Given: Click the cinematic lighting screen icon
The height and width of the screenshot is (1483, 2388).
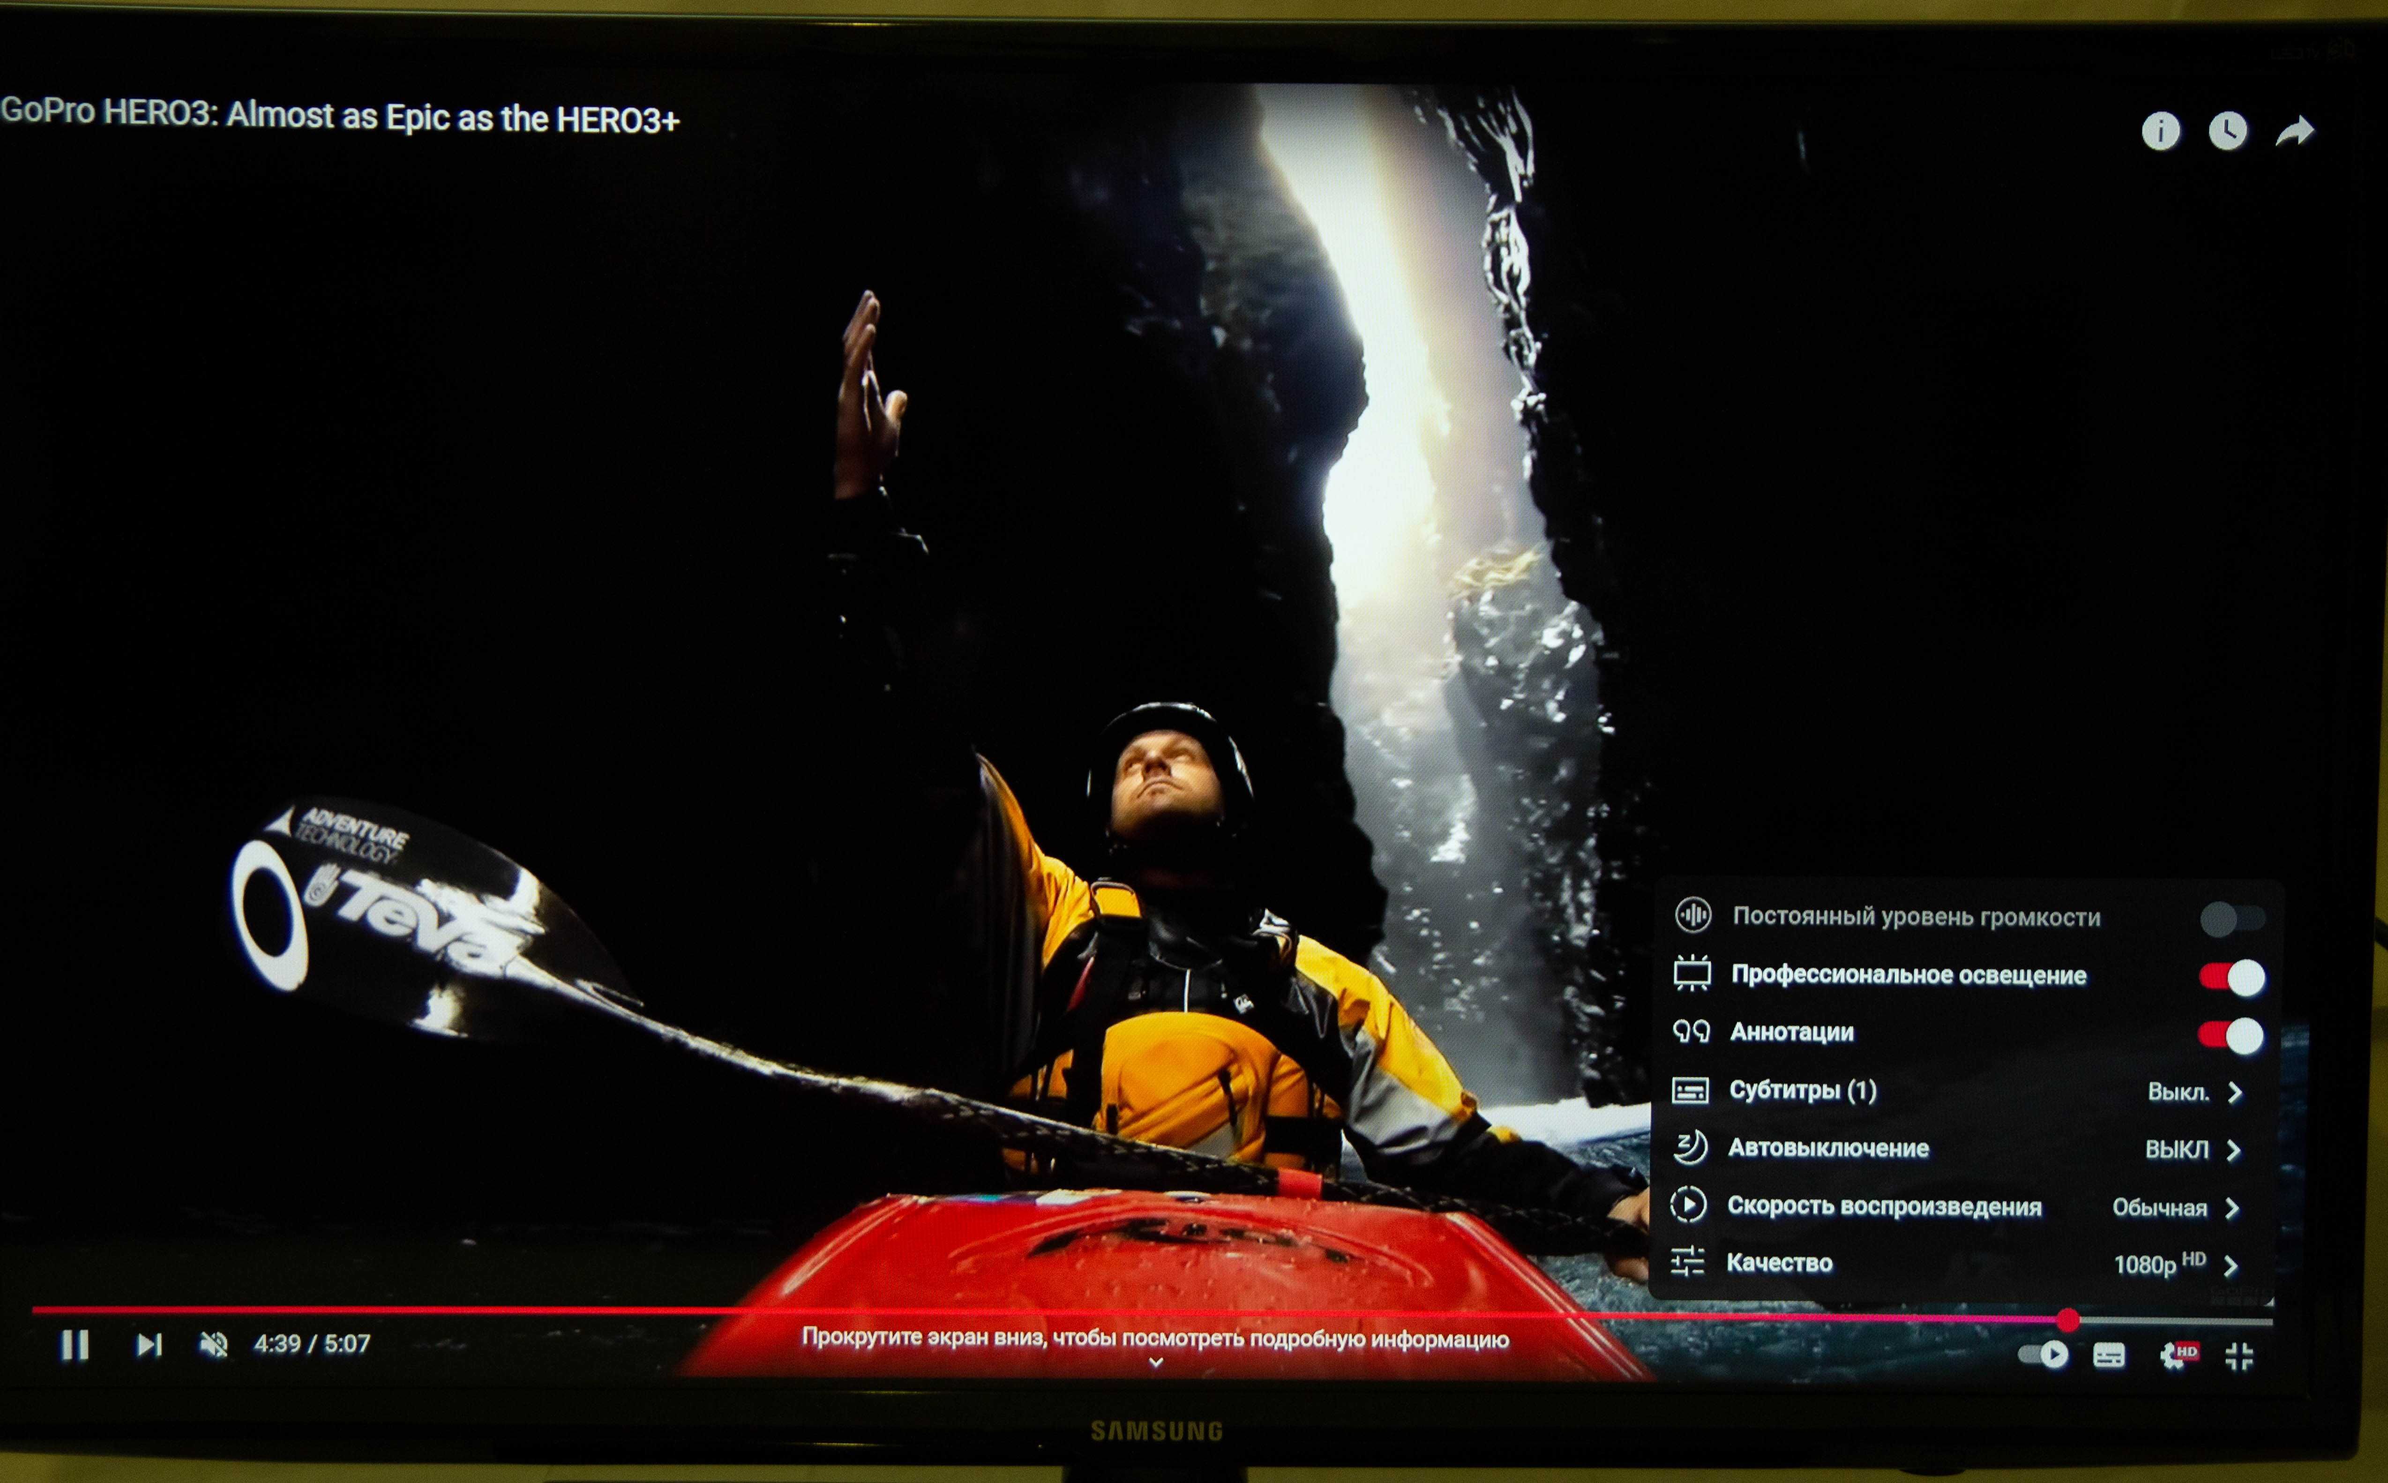Looking at the screenshot, I should coord(1692,973).
